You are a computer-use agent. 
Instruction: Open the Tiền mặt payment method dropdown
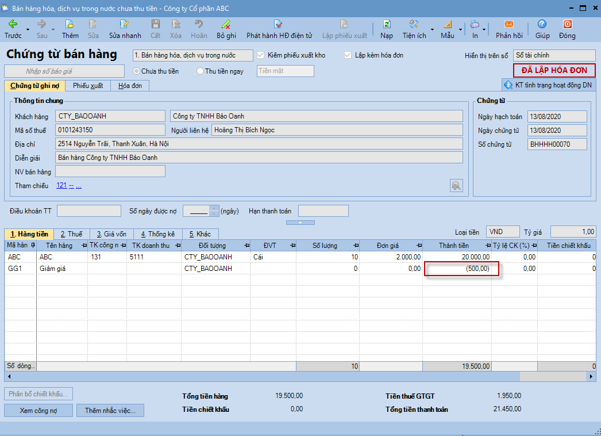tap(285, 71)
